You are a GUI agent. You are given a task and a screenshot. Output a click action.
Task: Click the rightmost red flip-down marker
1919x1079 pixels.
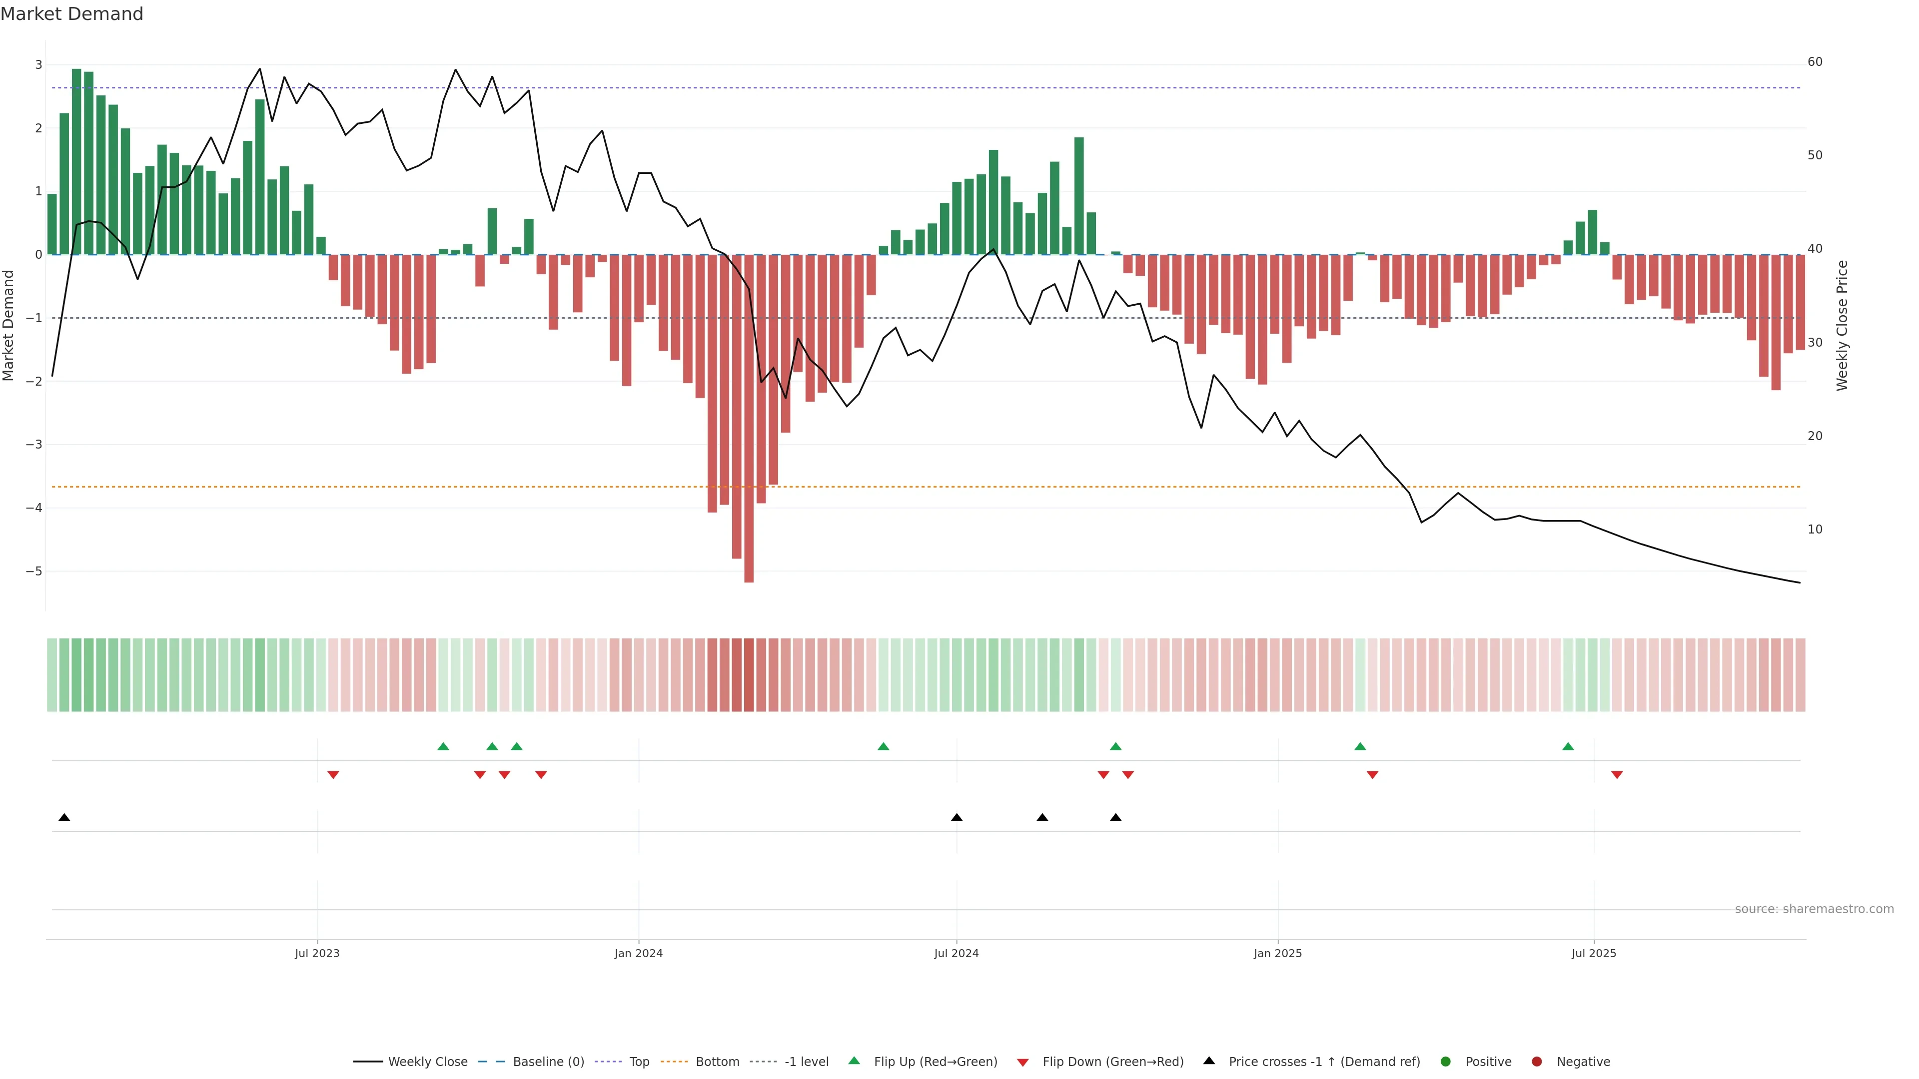1617,775
